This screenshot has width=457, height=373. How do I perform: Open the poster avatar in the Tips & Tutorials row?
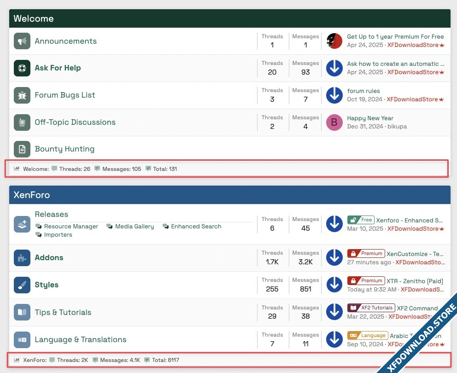pyautogui.click(x=334, y=312)
